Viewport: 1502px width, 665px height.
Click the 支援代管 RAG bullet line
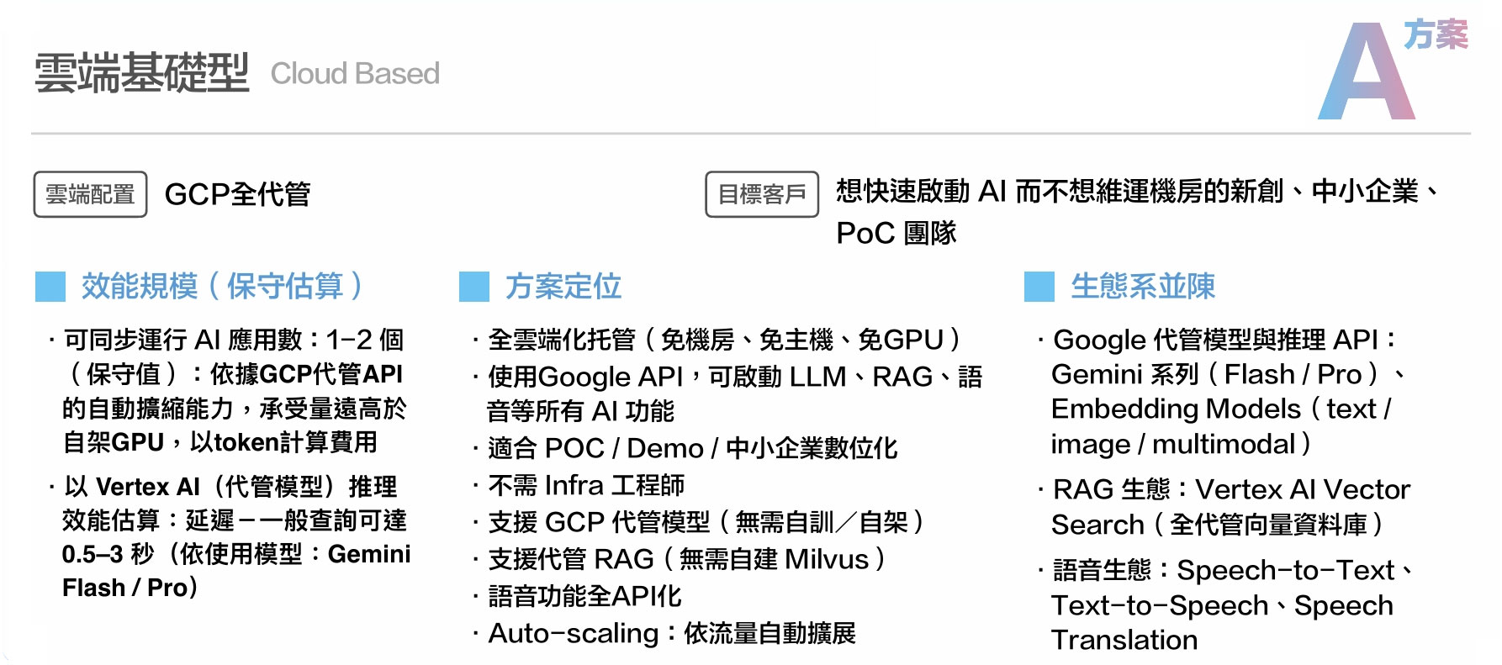click(x=685, y=559)
